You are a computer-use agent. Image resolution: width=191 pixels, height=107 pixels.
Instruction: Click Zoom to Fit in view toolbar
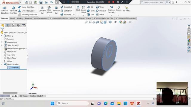click(x=86, y=22)
